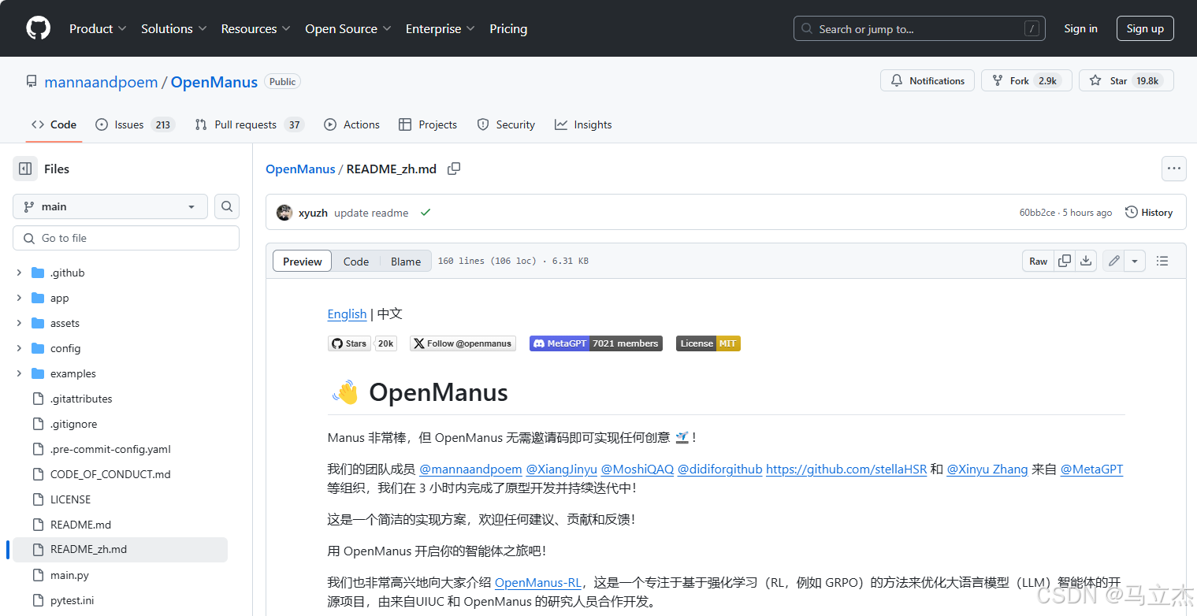Focus the Go to file input
The image size is (1197, 616).
pos(126,238)
